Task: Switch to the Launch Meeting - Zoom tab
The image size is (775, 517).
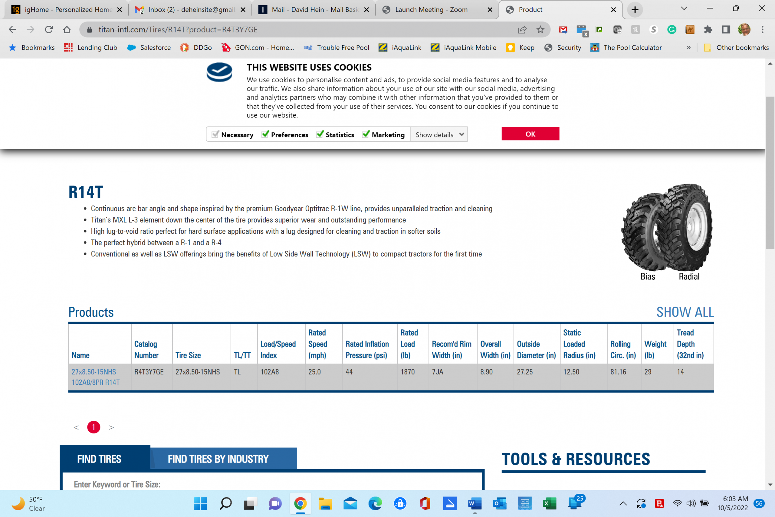Action: (437, 10)
